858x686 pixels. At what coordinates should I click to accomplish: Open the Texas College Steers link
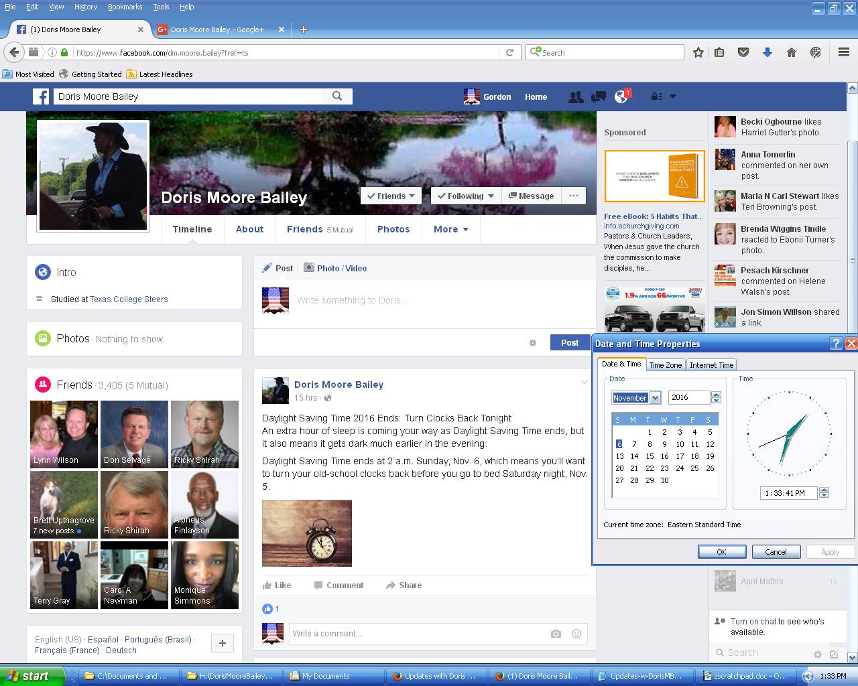click(x=129, y=299)
